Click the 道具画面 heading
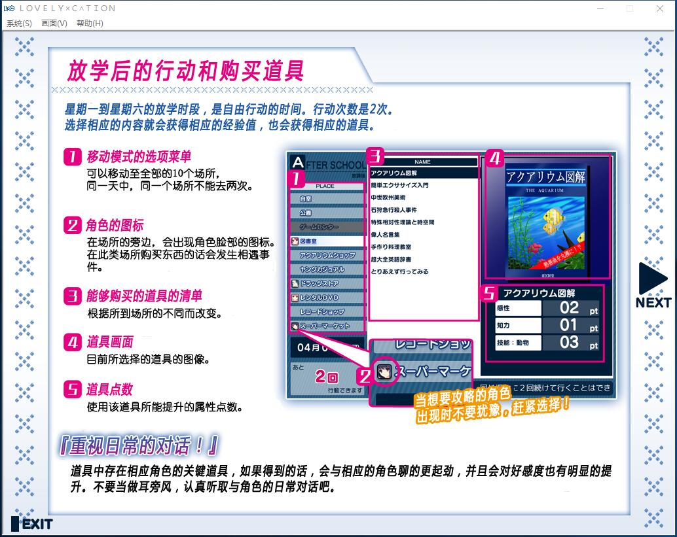Viewport: 677px width, 537px height. click(x=110, y=342)
